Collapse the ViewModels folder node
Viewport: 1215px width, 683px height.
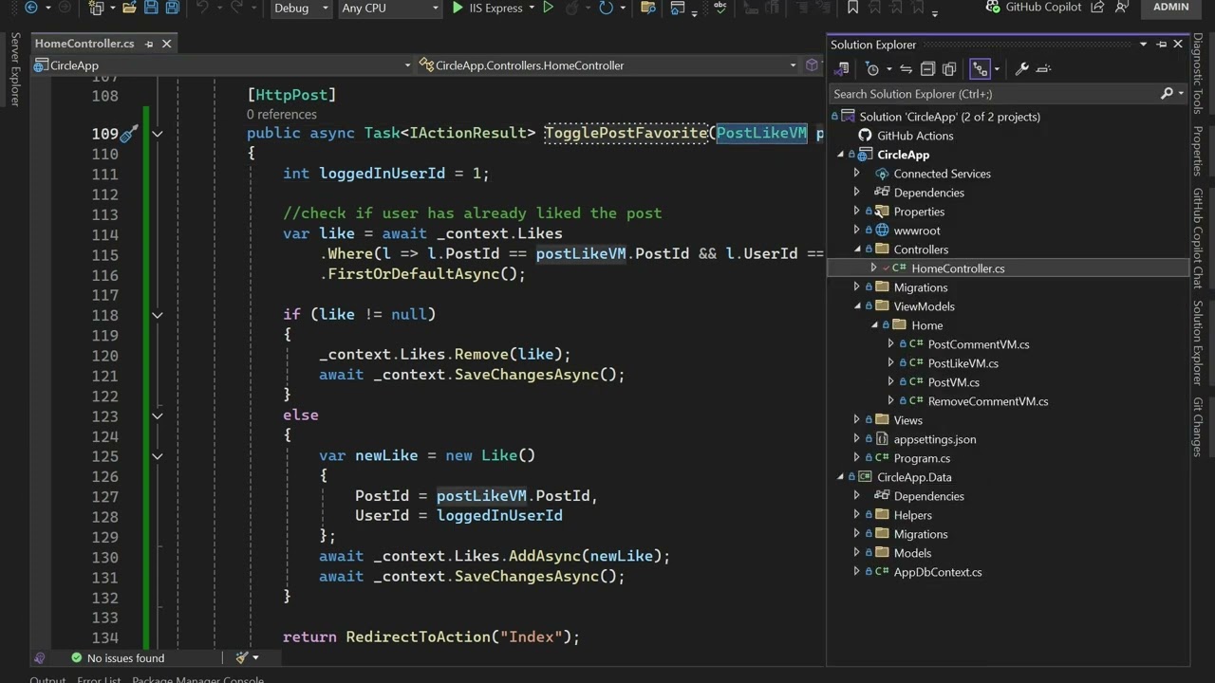pyautogui.click(x=857, y=306)
